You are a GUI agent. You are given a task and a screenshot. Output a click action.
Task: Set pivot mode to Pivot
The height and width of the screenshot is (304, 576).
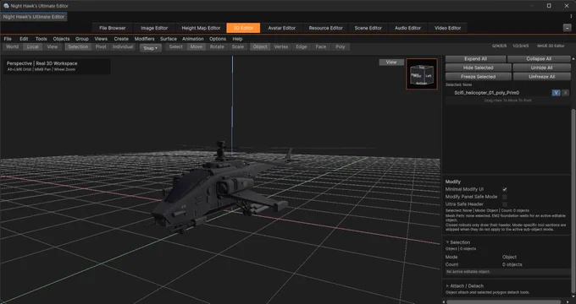coord(101,47)
